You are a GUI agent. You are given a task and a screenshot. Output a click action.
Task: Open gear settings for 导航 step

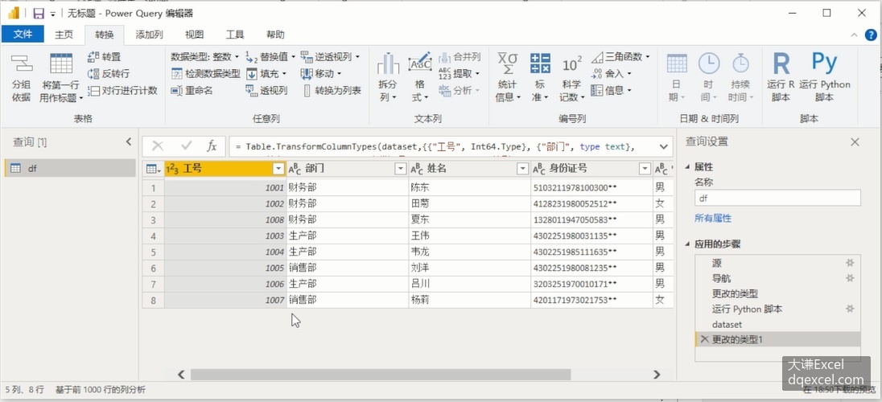coord(850,277)
